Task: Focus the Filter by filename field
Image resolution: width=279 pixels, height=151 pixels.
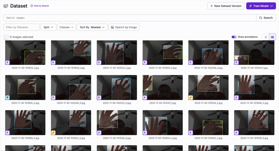Action: click(x=22, y=27)
